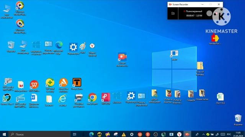Select the Параметры gear icon beside Paint
The image size is (245, 137).
pyautogui.click(x=73, y=49)
